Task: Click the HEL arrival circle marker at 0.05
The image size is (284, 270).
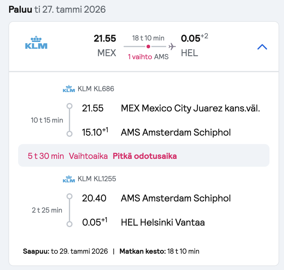Action: pyautogui.click(x=69, y=224)
